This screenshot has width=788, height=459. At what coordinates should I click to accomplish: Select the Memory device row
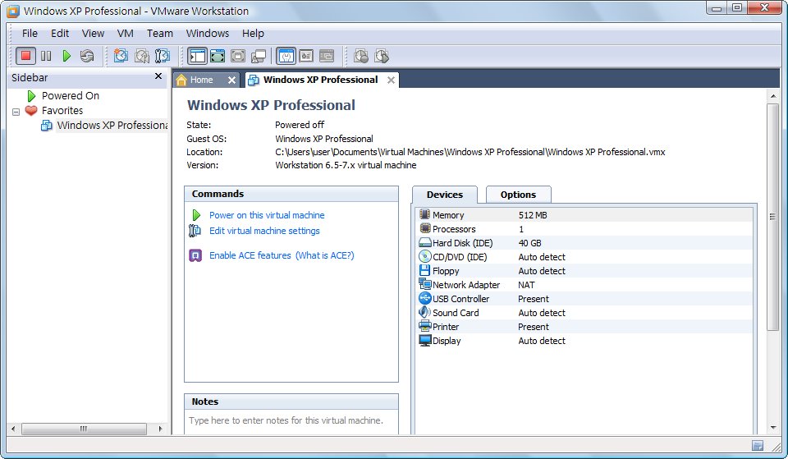(x=585, y=215)
